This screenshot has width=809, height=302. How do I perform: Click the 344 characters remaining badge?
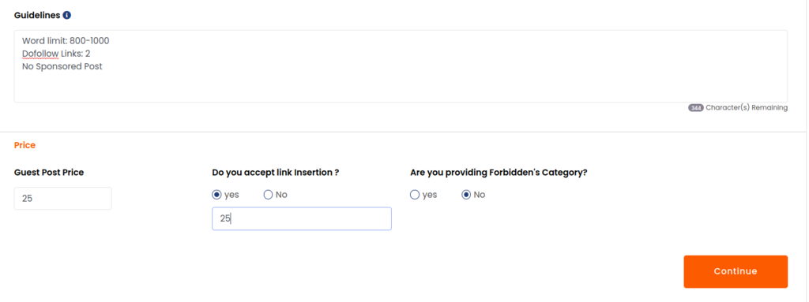(695, 108)
